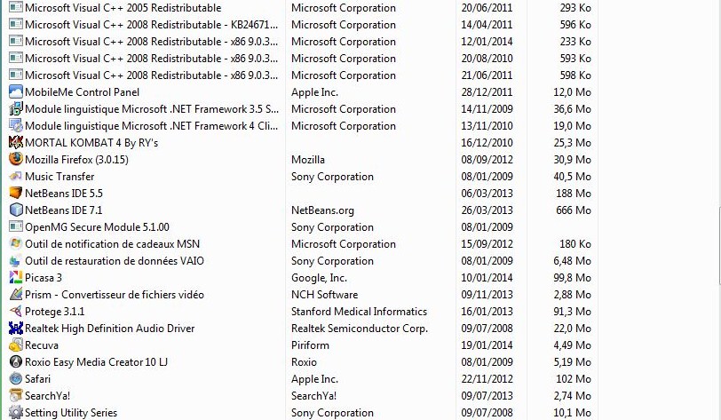Select the Roxio Easy Media Creator disc icon
The image size is (721, 420).
click(16, 362)
